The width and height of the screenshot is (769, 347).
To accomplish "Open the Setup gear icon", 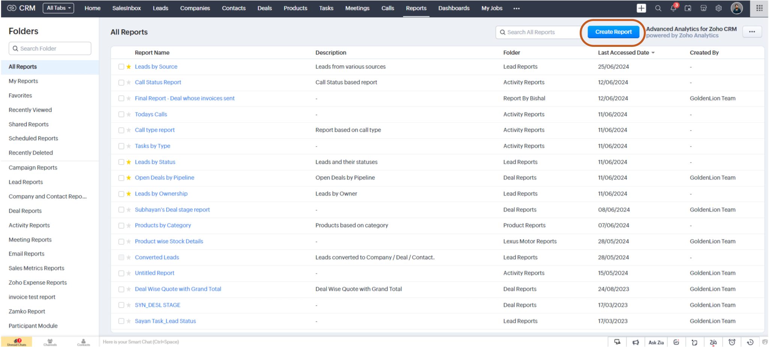I will 718,8.
